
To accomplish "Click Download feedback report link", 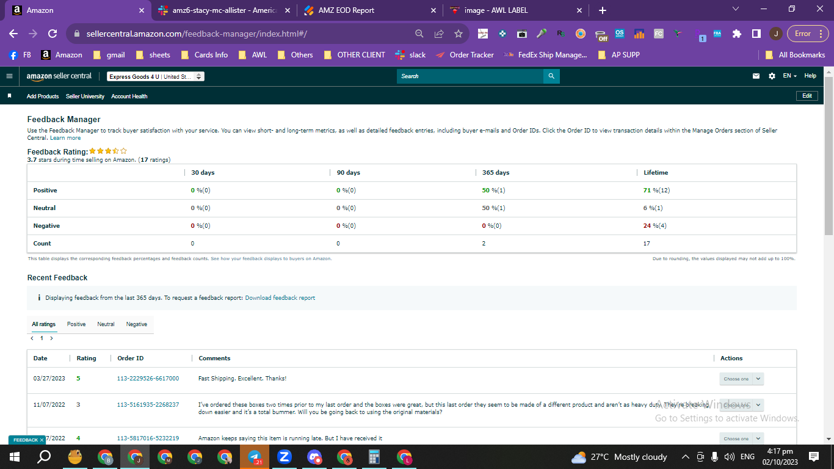I will tap(280, 298).
